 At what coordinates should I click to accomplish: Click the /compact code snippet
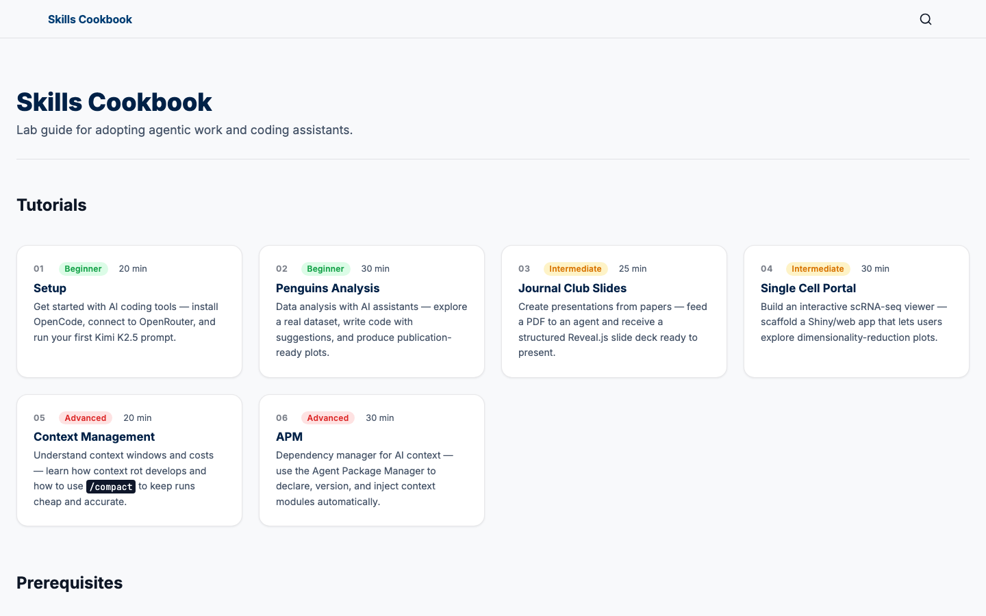[111, 487]
